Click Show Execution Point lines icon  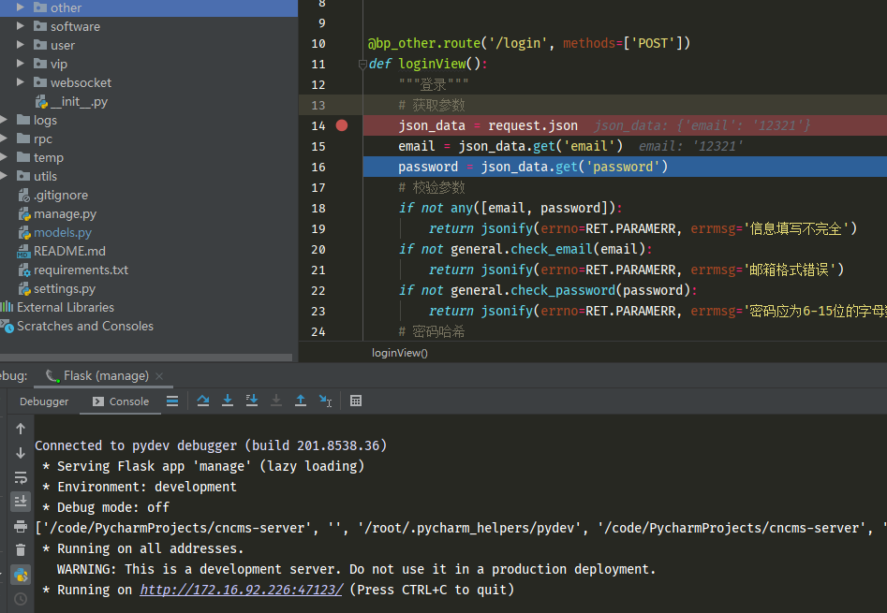(172, 401)
